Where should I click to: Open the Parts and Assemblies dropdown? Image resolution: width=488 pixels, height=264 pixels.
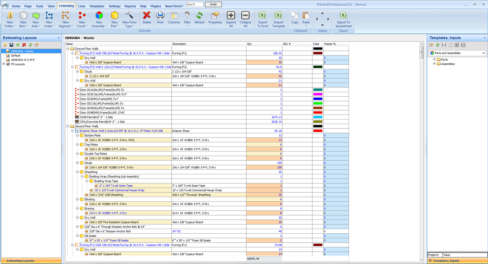coord(483,53)
